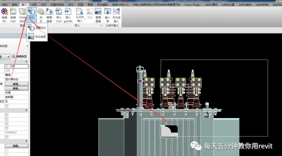Screen dimensions: 282x156
Task: Choose 贴花类型 (Decal Types) from dropdown
Action: click(37, 37)
